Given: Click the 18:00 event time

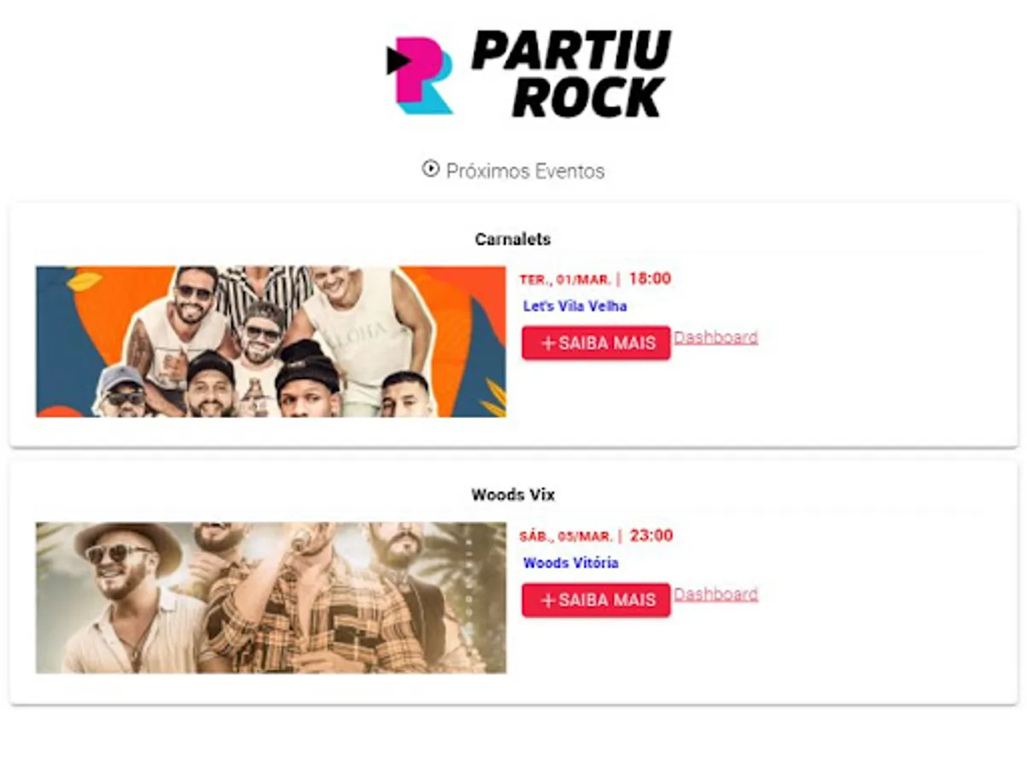Looking at the screenshot, I should (651, 278).
